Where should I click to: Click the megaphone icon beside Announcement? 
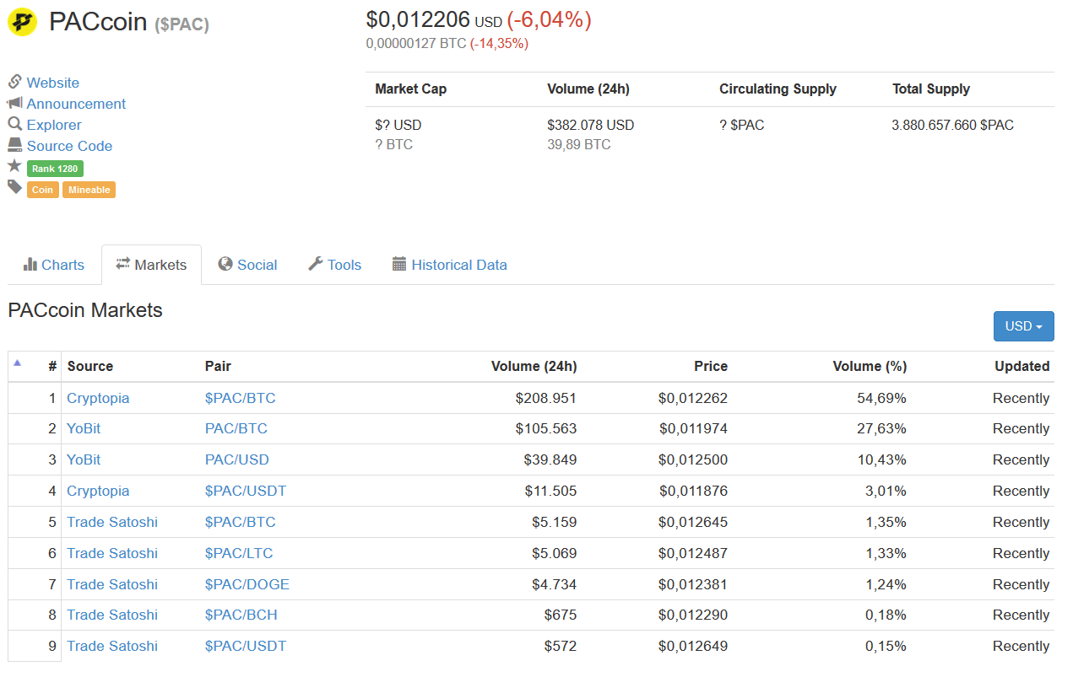[14, 103]
